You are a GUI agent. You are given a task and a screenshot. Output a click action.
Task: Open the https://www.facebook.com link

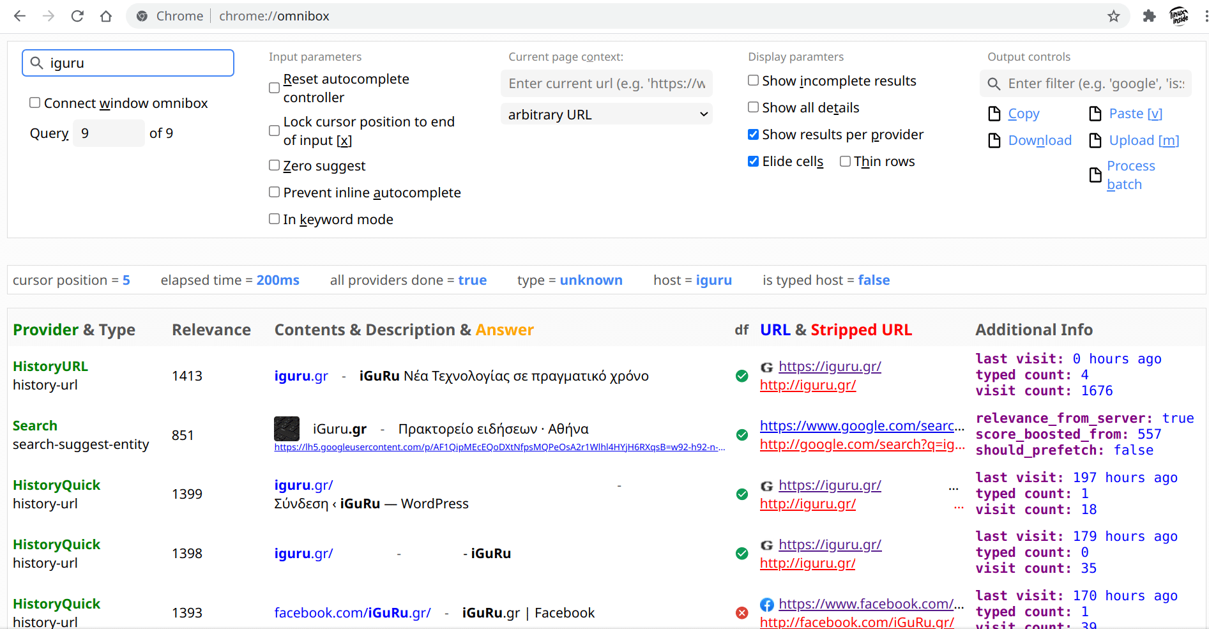pos(871,604)
